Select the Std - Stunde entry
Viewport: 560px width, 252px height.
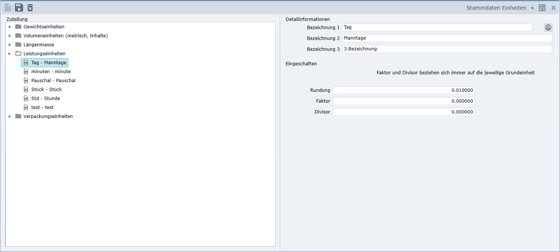[46, 99]
